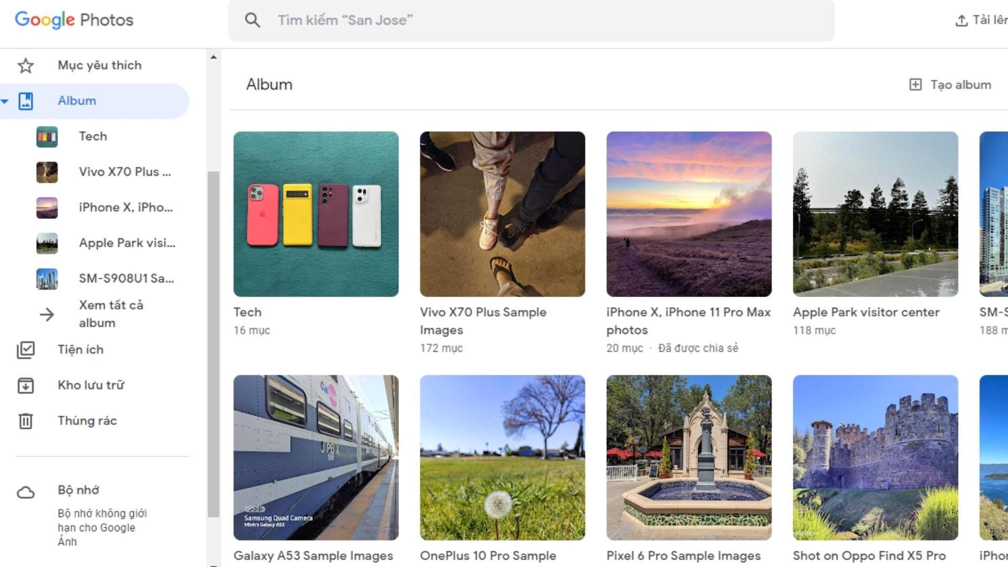Click the search field placeholder San Jose
Image resolution: width=1008 pixels, height=567 pixels.
(x=346, y=20)
